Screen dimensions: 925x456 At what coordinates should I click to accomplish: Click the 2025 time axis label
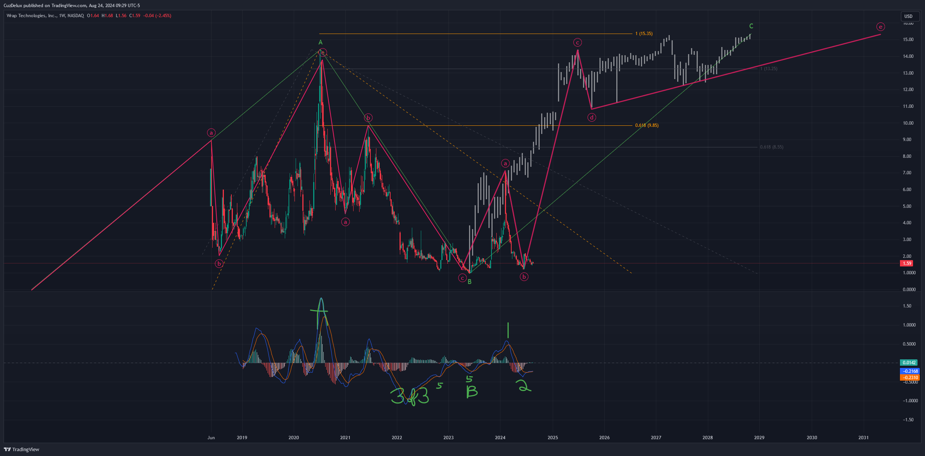(553, 438)
